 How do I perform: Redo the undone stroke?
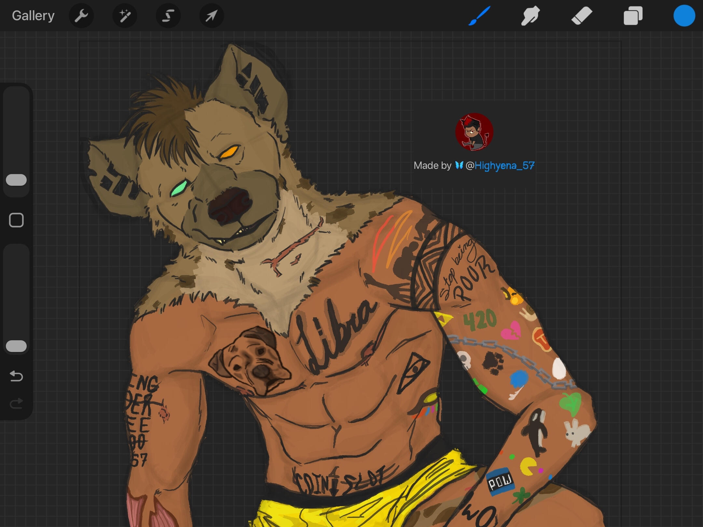click(x=16, y=404)
